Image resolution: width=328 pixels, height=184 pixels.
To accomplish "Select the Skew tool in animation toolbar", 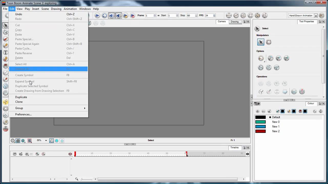I will pyautogui.click(x=250, y=16).
